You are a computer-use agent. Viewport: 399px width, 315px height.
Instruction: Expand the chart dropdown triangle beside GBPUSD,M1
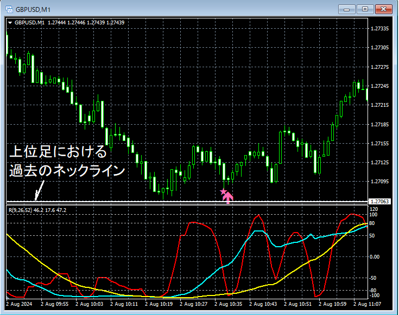tap(10, 23)
